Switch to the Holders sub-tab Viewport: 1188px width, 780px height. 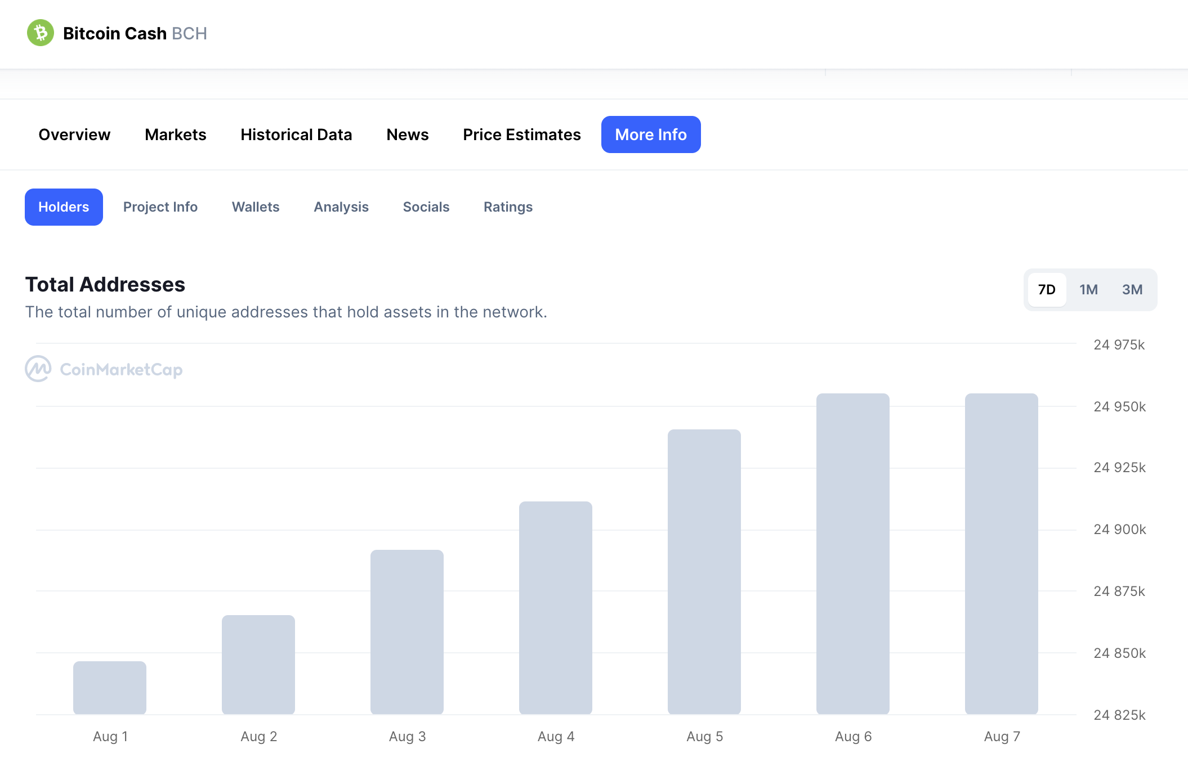[64, 207]
